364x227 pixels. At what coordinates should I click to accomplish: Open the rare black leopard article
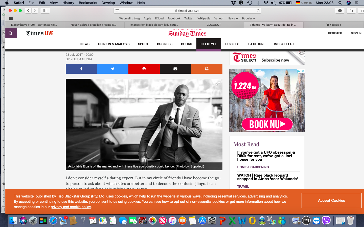click(267, 177)
